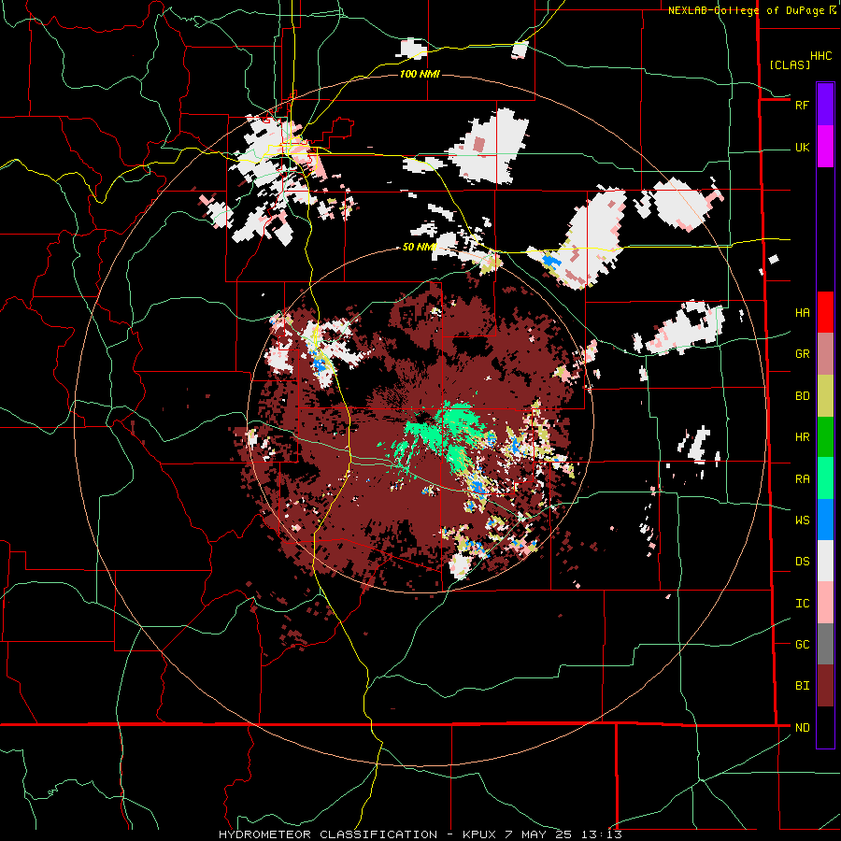Click the ND legend label

pyautogui.click(x=802, y=727)
